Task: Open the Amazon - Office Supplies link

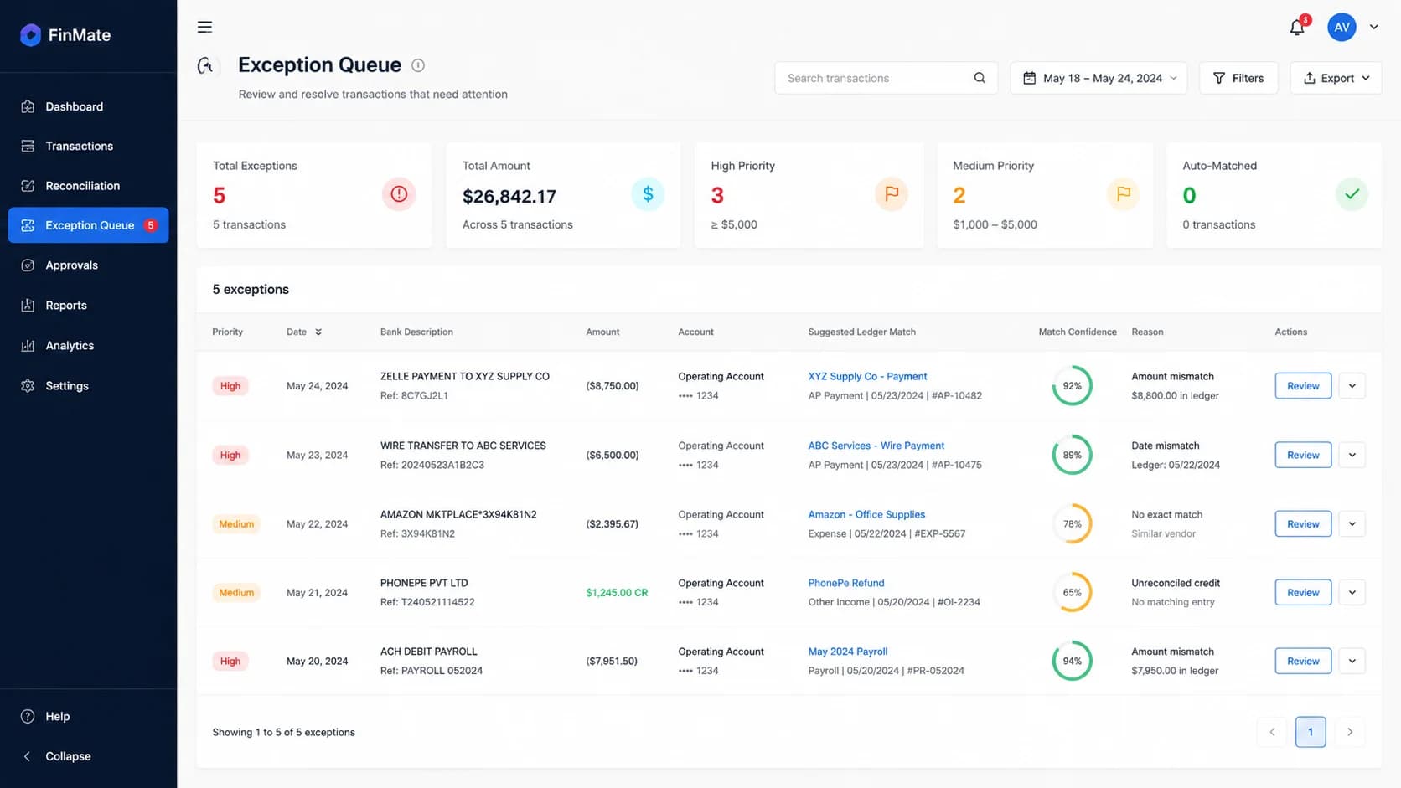Action: [866, 515]
